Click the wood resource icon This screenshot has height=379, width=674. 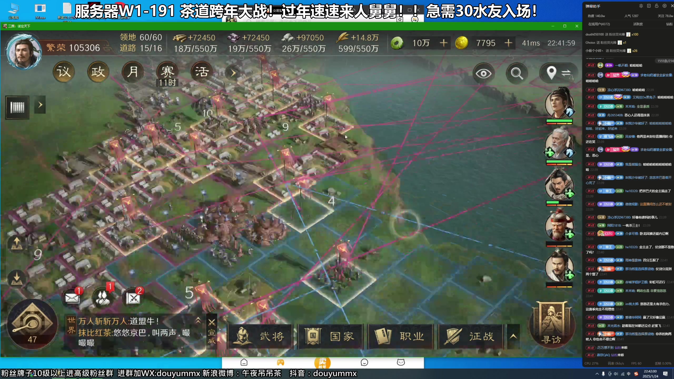point(180,38)
